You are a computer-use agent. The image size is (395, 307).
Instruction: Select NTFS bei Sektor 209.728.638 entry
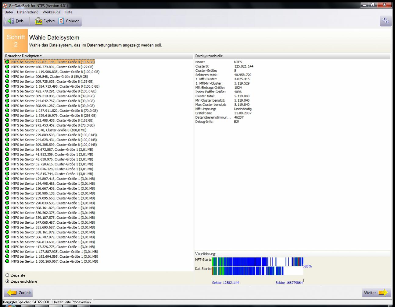tap(49, 82)
